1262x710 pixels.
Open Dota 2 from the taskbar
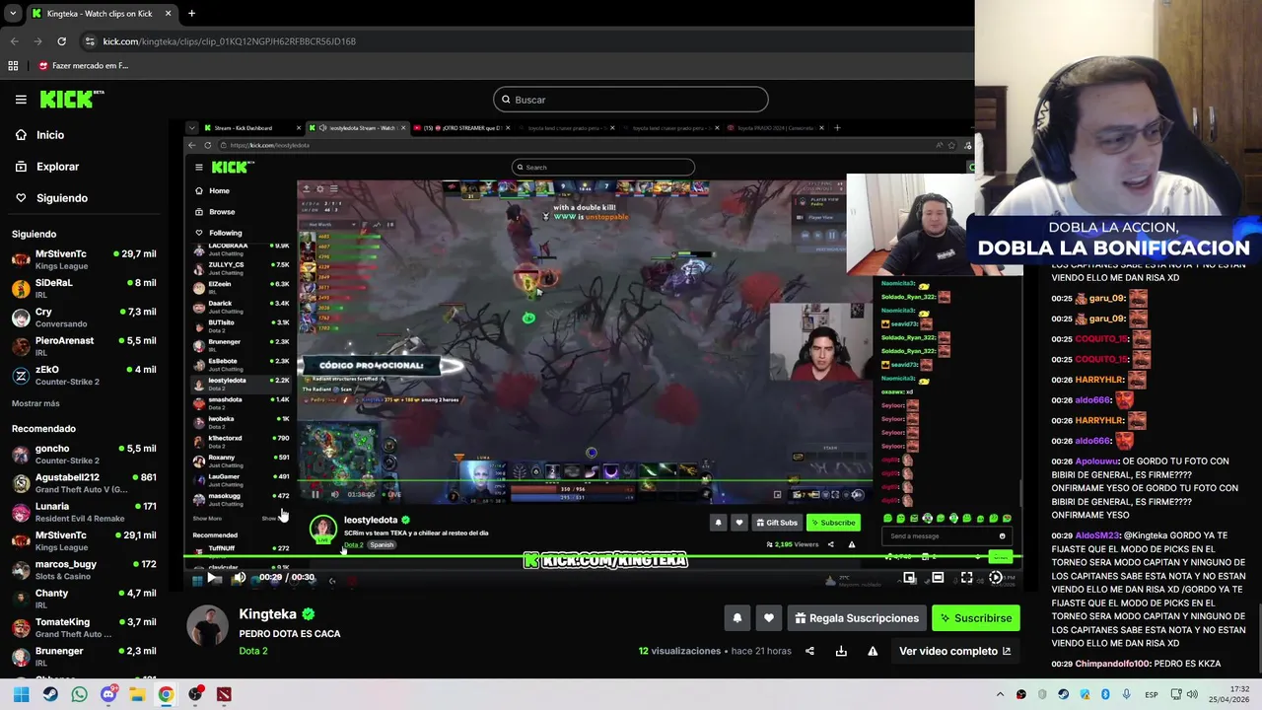point(224,694)
